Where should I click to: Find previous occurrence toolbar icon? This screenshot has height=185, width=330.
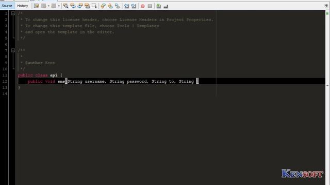pos(73,6)
